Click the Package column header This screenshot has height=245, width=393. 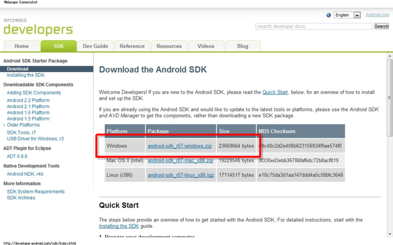181,131
